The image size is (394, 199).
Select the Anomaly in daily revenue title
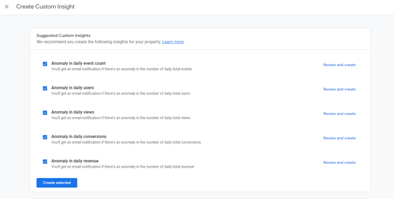(x=75, y=161)
